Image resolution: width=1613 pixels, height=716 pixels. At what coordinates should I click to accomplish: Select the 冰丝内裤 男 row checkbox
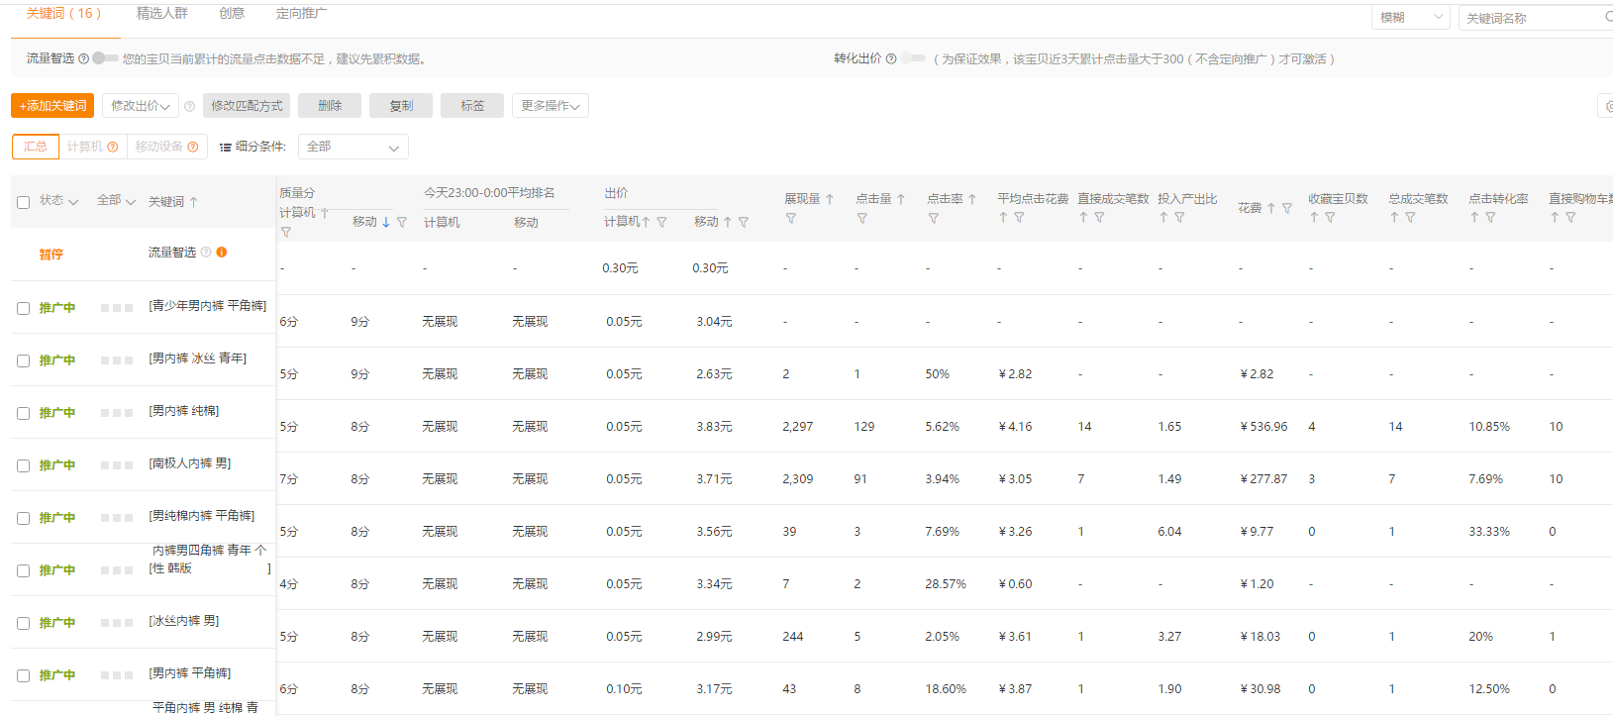[x=23, y=623]
